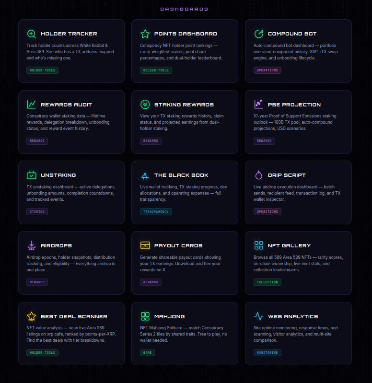The image size is (372, 383).
Task: Click the Operations tag on Compound Bot
Action: tap(267, 70)
